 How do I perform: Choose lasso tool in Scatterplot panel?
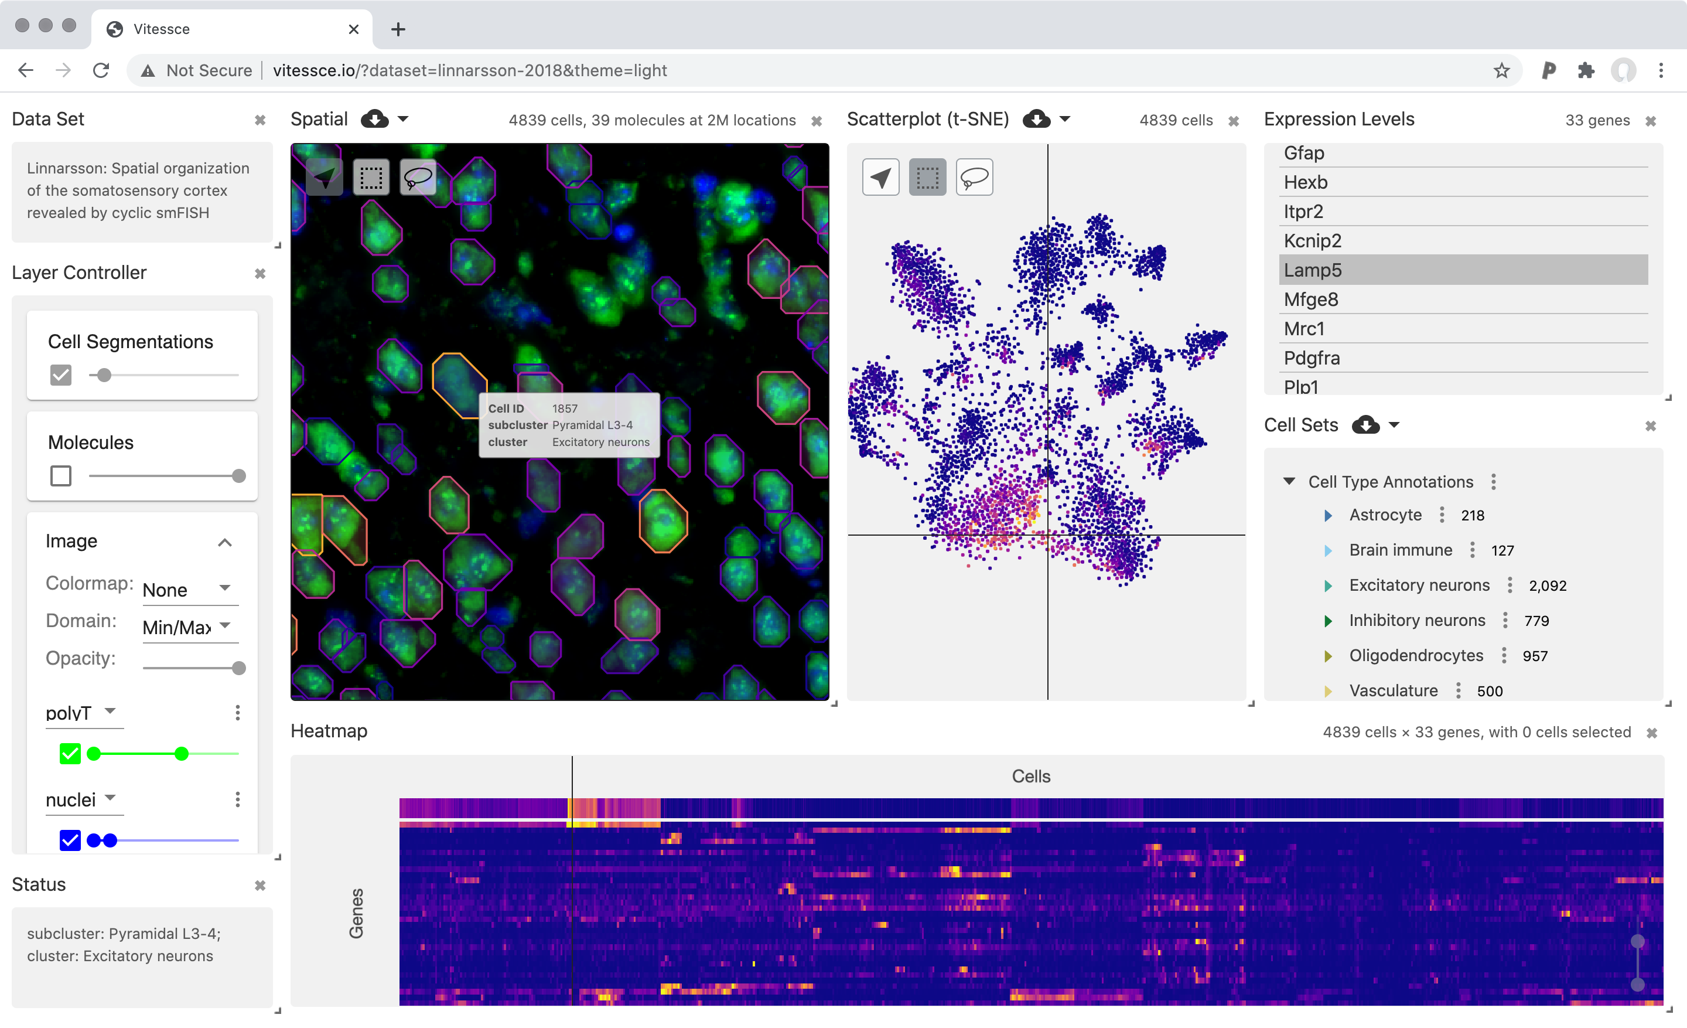pos(974,178)
